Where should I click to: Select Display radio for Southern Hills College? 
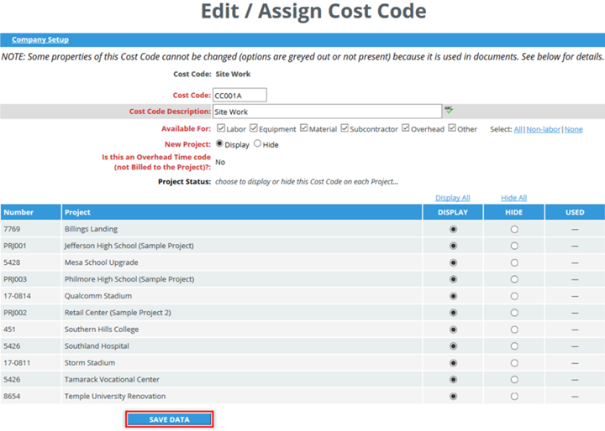453,330
